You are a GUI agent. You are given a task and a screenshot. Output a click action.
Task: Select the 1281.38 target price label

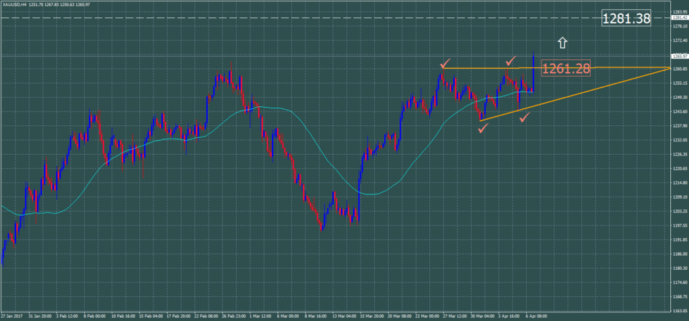coord(626,19)
